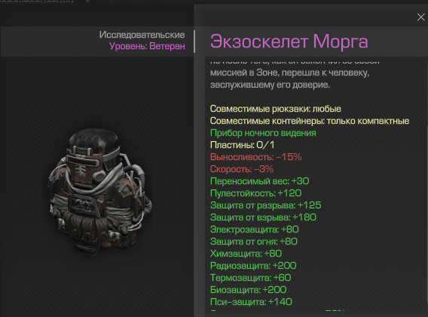The image size is (428, 317).
Task: Click the Выносливость: -15% stat
Action: click(x=255, y=157)
